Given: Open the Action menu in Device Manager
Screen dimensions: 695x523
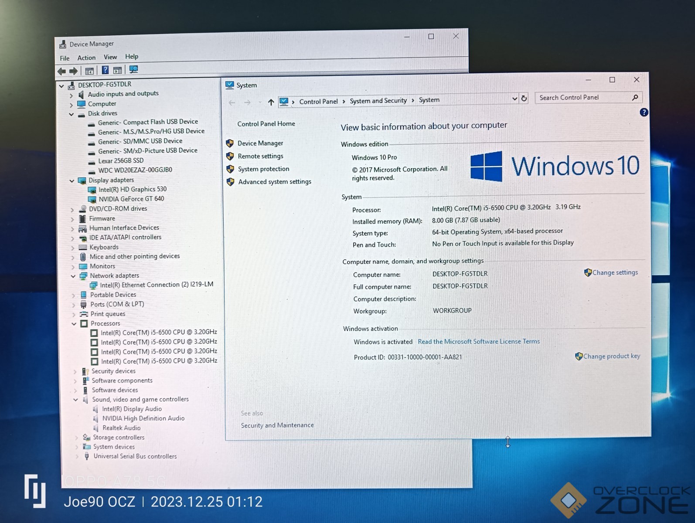Looking at the screenshot, I should click(x=86, y=58).
